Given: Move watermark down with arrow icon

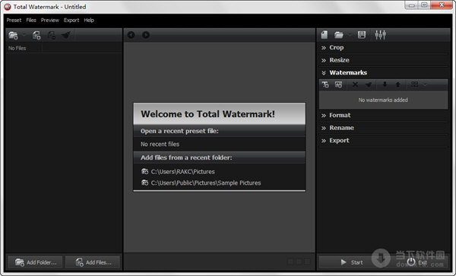Looking at the screenshot, I should pos(385,84).
